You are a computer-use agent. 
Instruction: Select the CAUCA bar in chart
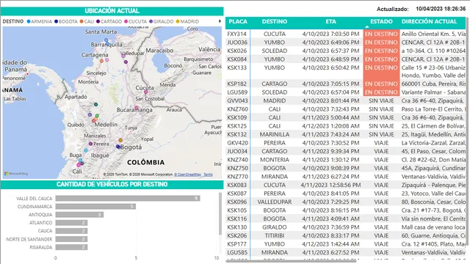pos(71,231)
